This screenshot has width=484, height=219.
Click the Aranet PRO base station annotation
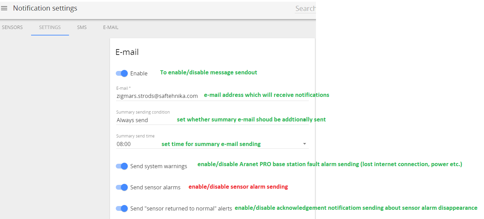point(330,164)
